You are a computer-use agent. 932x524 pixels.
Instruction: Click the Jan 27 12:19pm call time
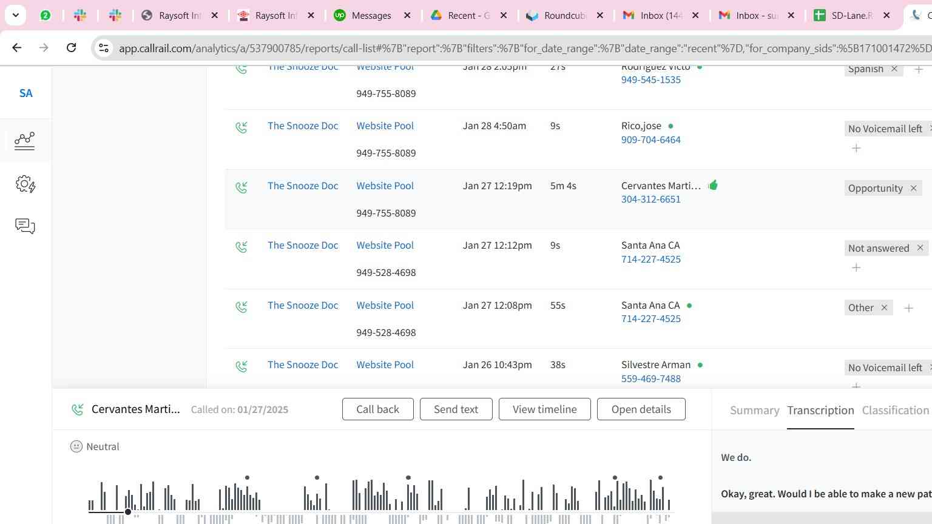coord(497,186)
